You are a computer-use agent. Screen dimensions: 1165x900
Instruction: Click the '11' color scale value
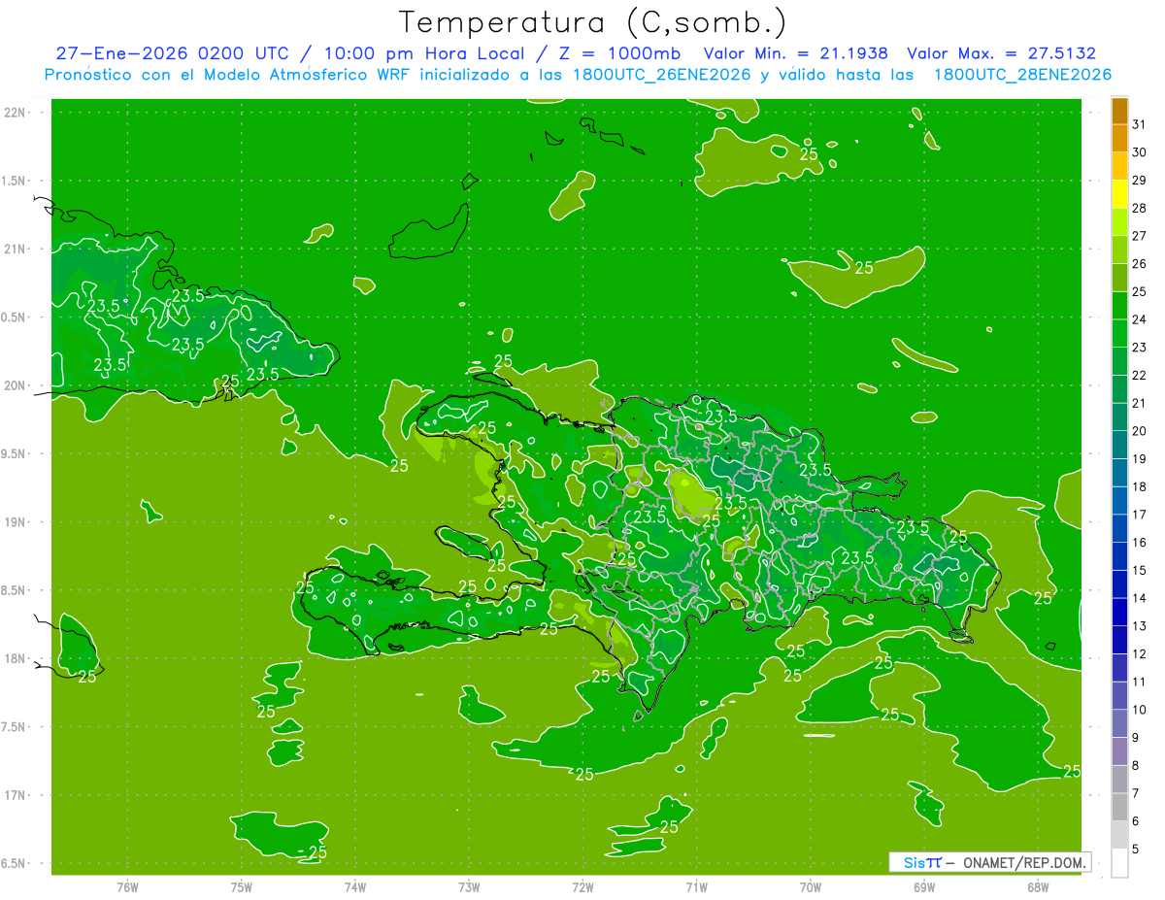pyautogui.click(x=1140, y=682)
